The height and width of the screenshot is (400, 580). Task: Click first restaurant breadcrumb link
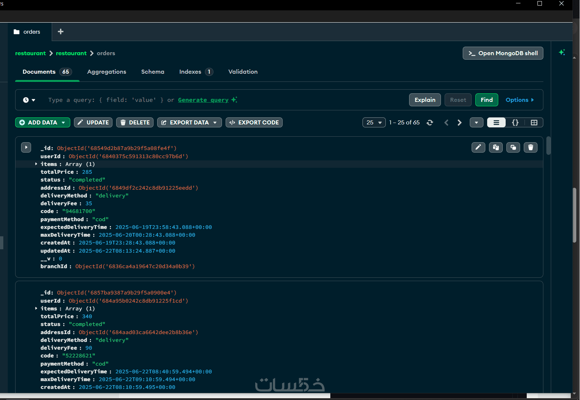pyautogui.click(x=30, y=53)
